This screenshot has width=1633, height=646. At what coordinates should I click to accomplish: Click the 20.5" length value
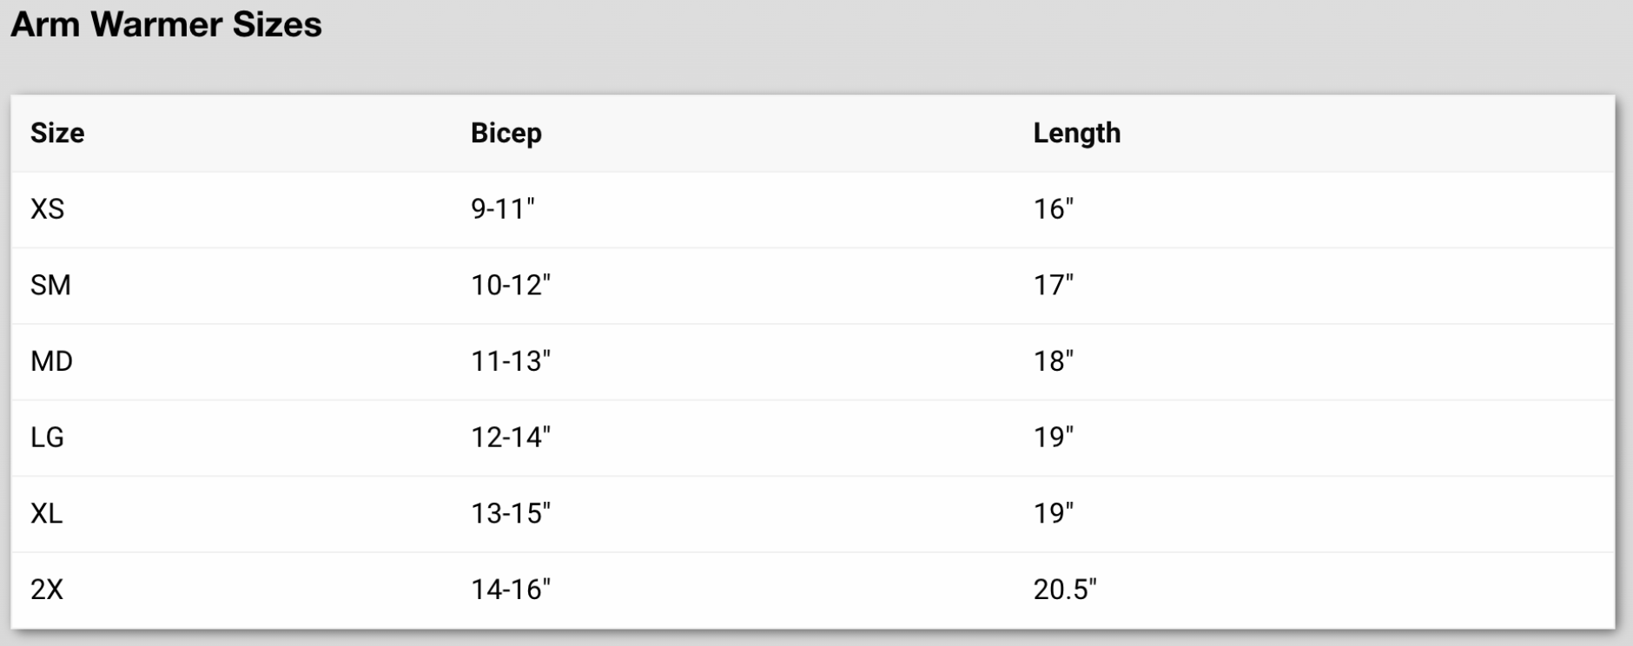(x=1065, y=590)
